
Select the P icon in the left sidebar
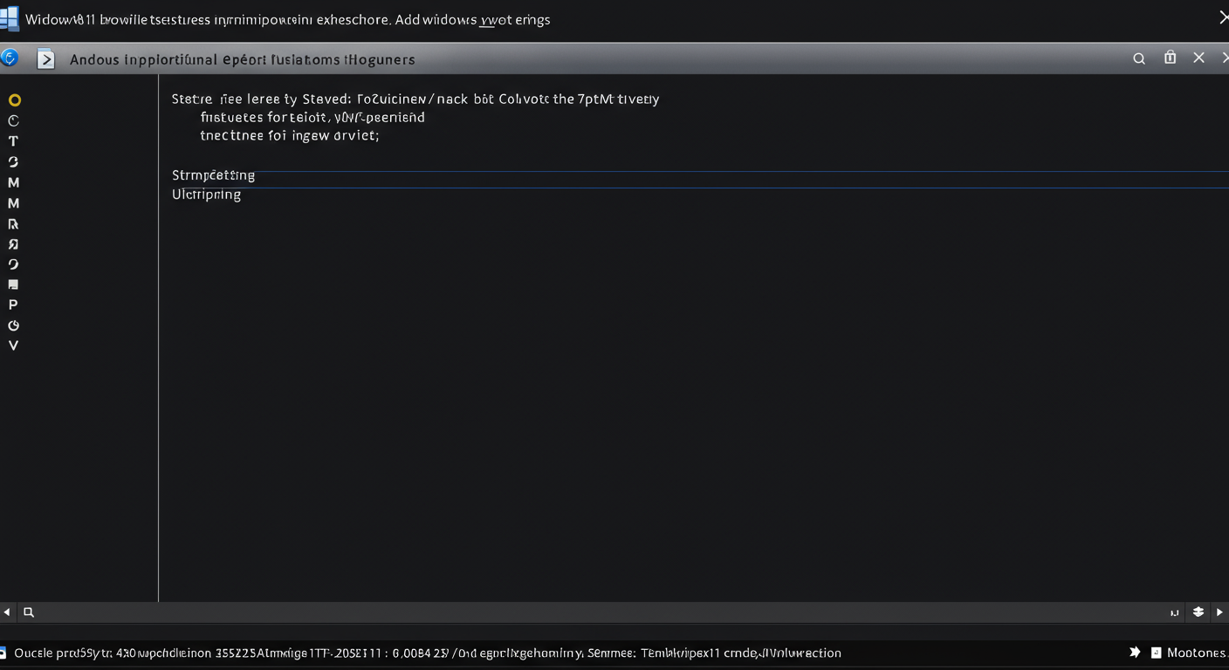pyautogui.click(x=13, y=305)
